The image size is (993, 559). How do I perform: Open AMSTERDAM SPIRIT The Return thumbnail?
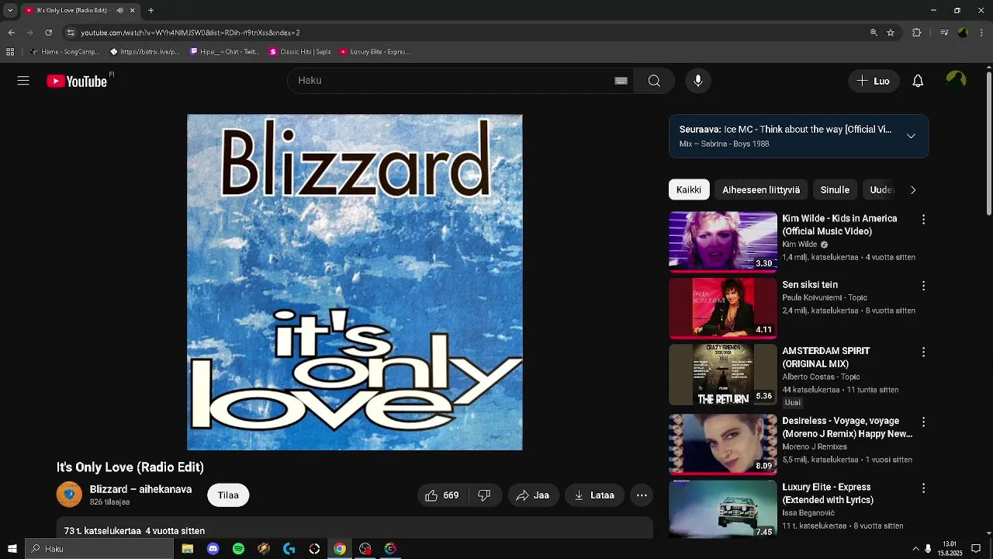(723, 374)
